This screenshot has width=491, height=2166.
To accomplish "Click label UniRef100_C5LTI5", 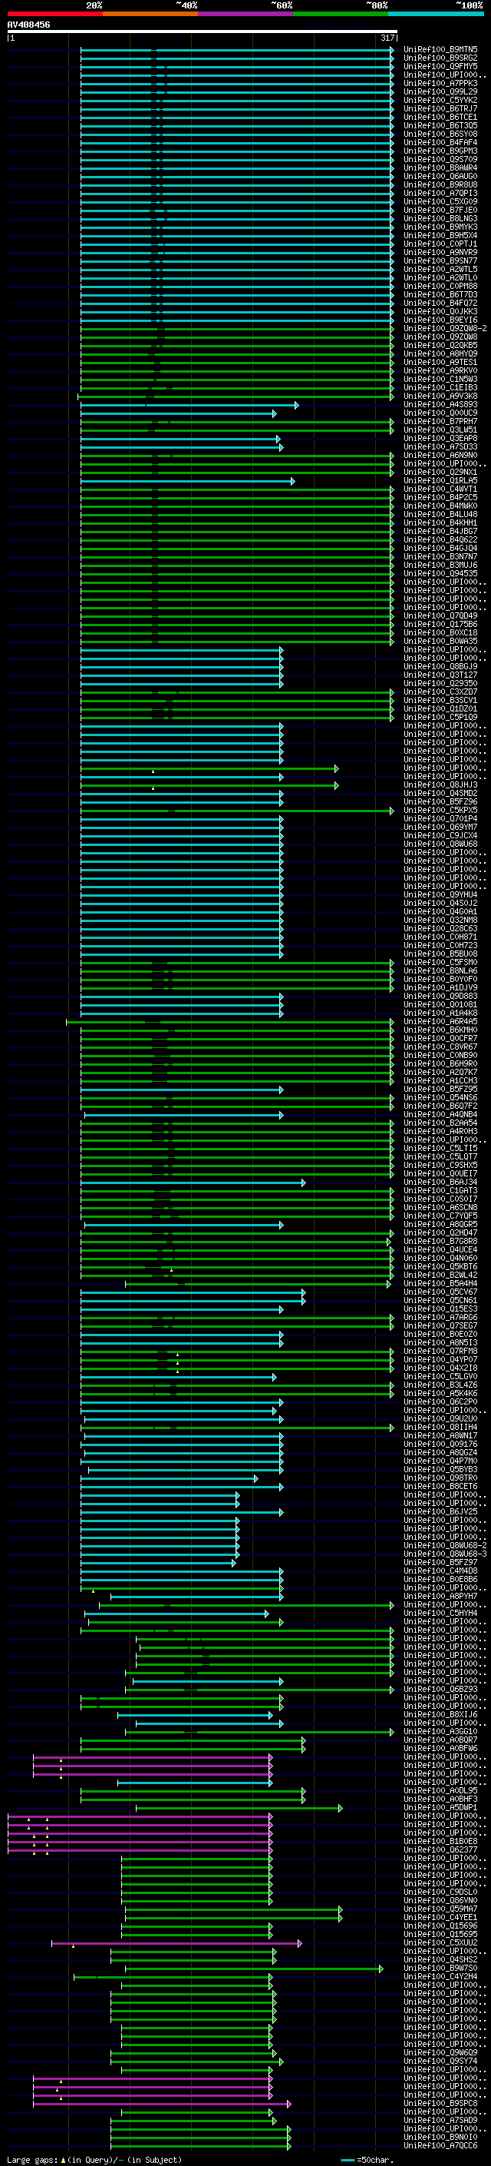I will click(440, 1148).
